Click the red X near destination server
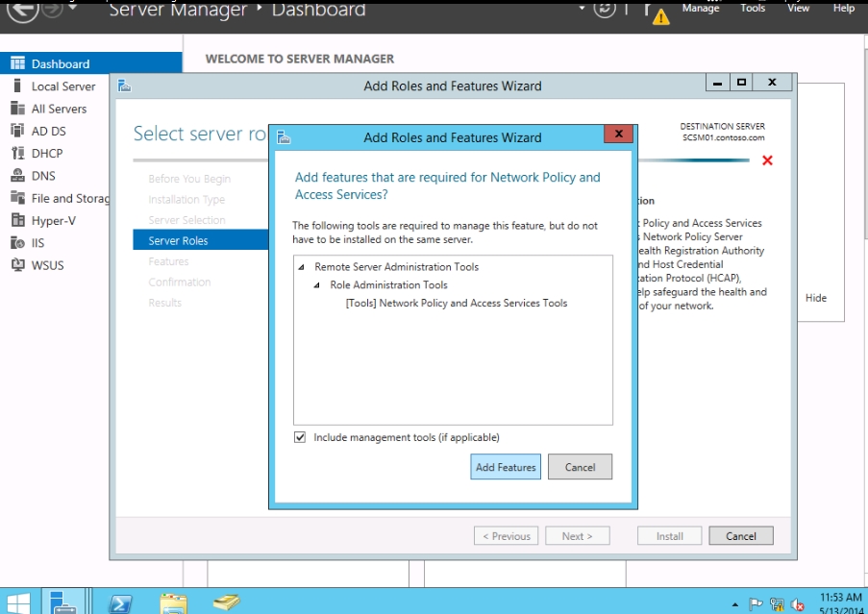Screen dimensions: 868x614 (767, 160)
